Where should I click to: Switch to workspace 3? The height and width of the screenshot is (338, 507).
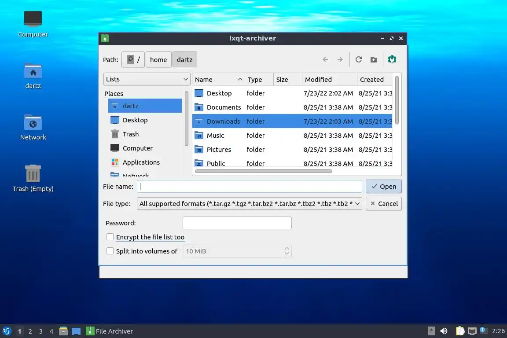coord(41,331)
